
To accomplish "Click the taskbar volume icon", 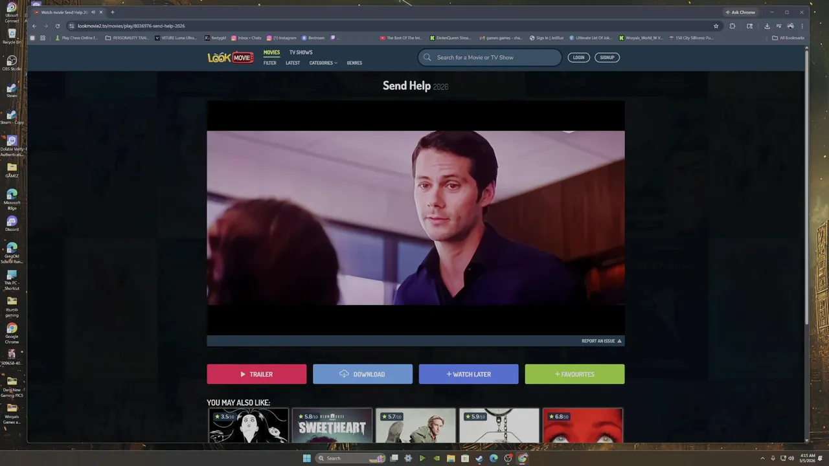I will [791, 458].
